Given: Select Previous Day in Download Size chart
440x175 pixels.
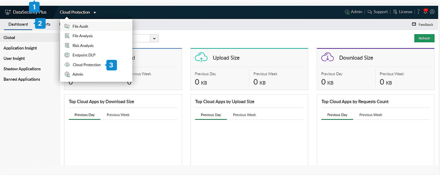Looking at the screenshot, I should coord(85,115).
